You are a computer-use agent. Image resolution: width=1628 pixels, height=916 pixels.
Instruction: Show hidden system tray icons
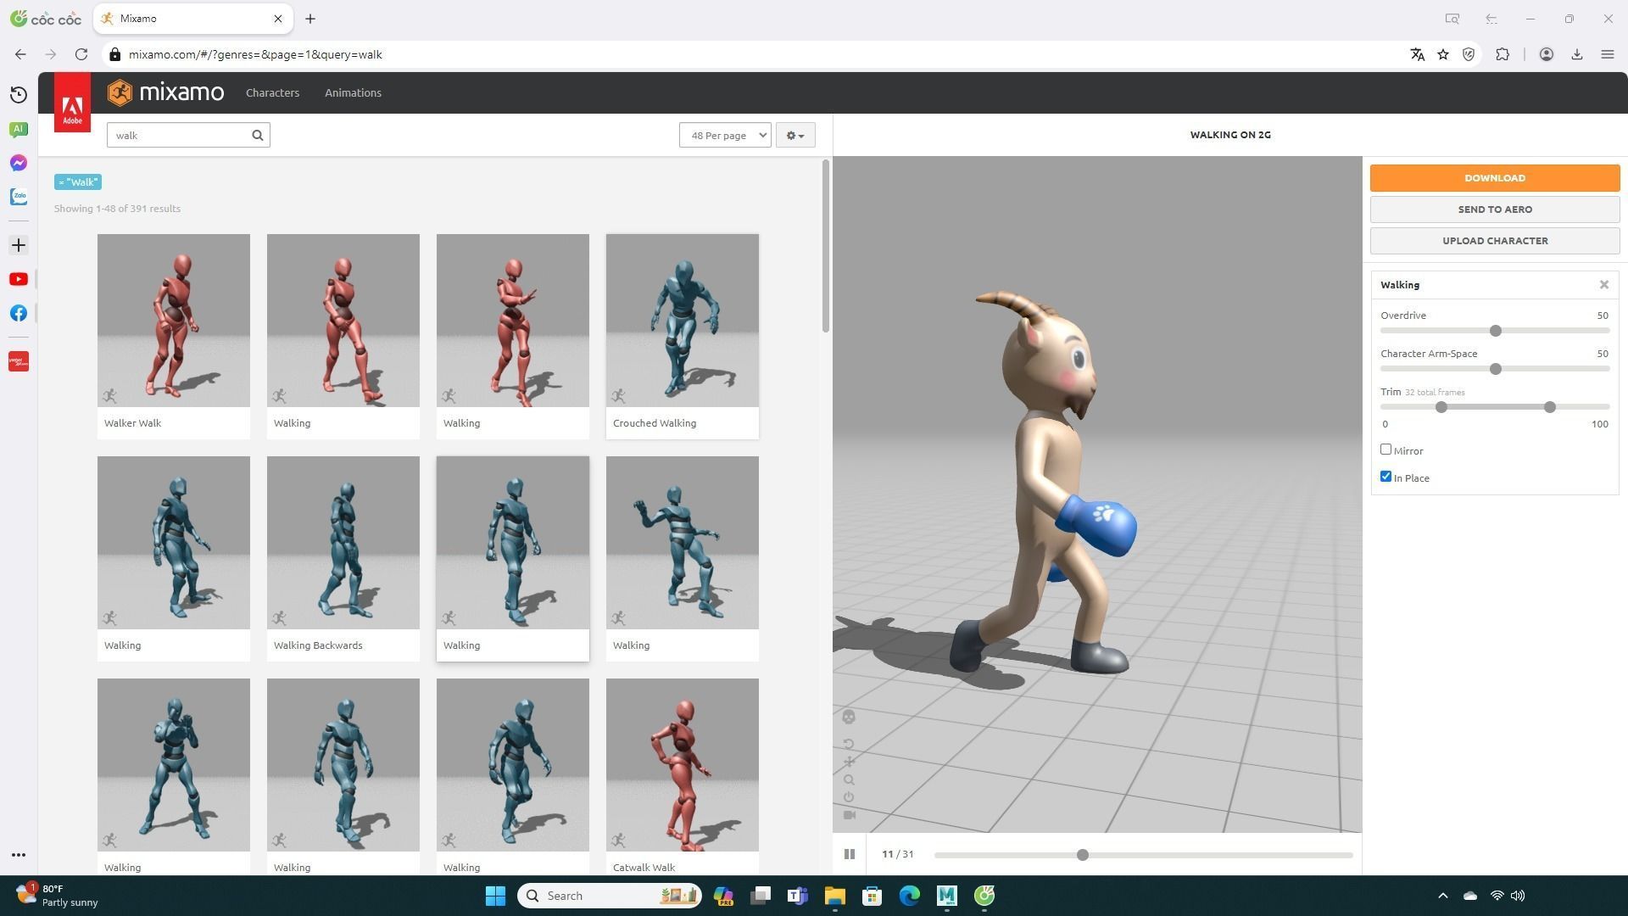tap(1442, 896)
